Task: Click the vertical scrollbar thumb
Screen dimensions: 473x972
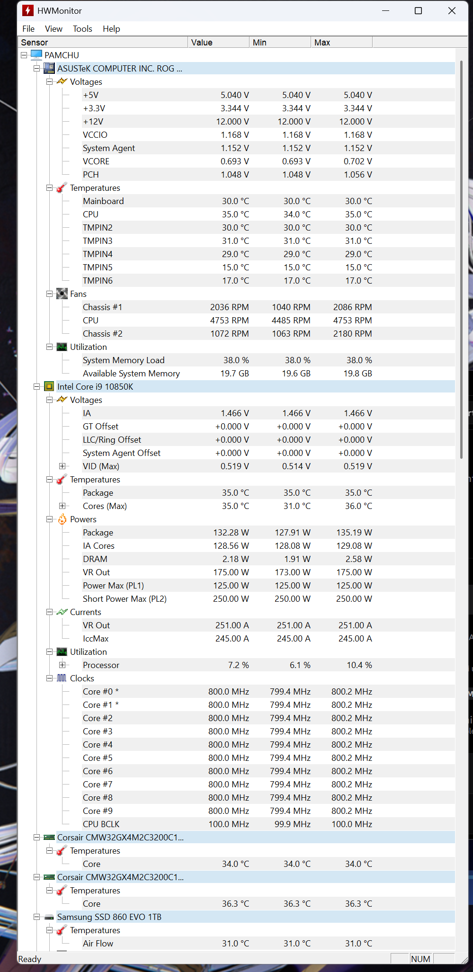Action: 461,259
